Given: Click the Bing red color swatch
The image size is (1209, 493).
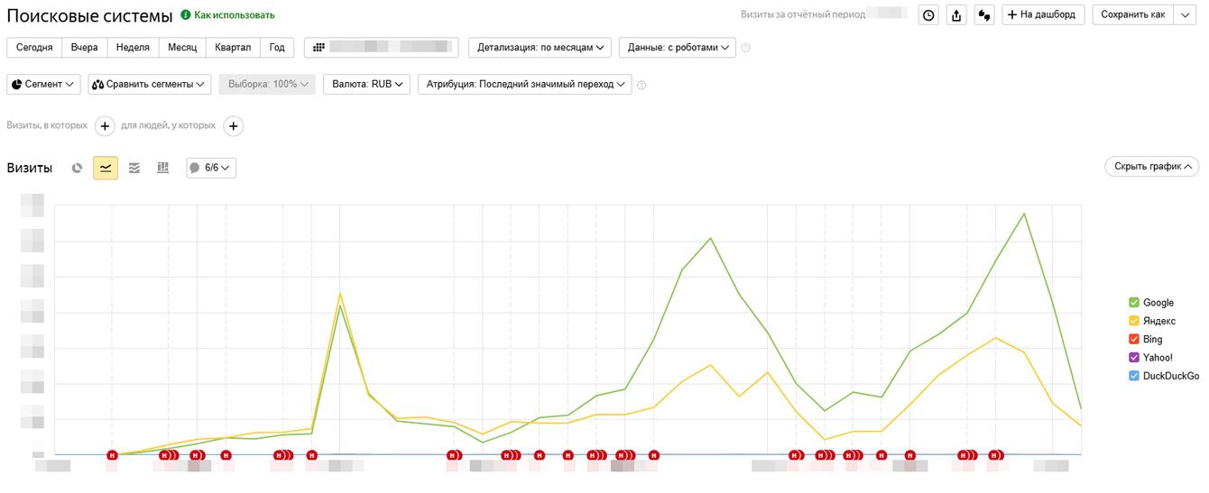Looking at the screenshot, I should tap(1134, 340).
